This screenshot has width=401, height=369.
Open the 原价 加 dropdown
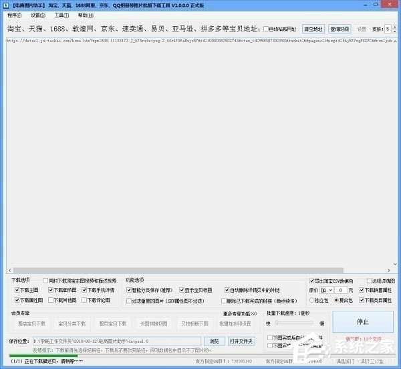click(x=327, y=291)
